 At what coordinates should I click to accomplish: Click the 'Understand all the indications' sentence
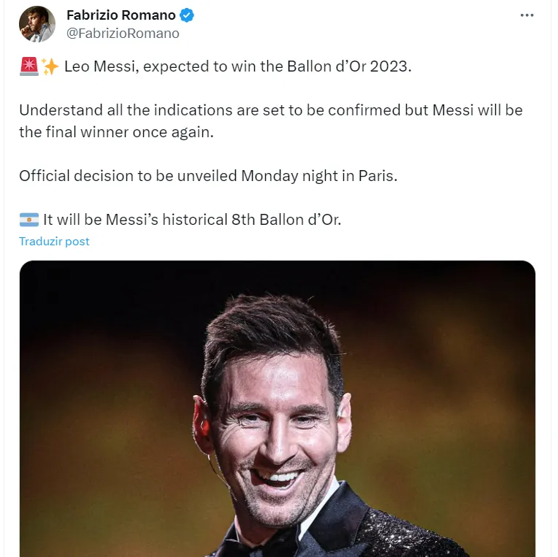pos(270,110)
